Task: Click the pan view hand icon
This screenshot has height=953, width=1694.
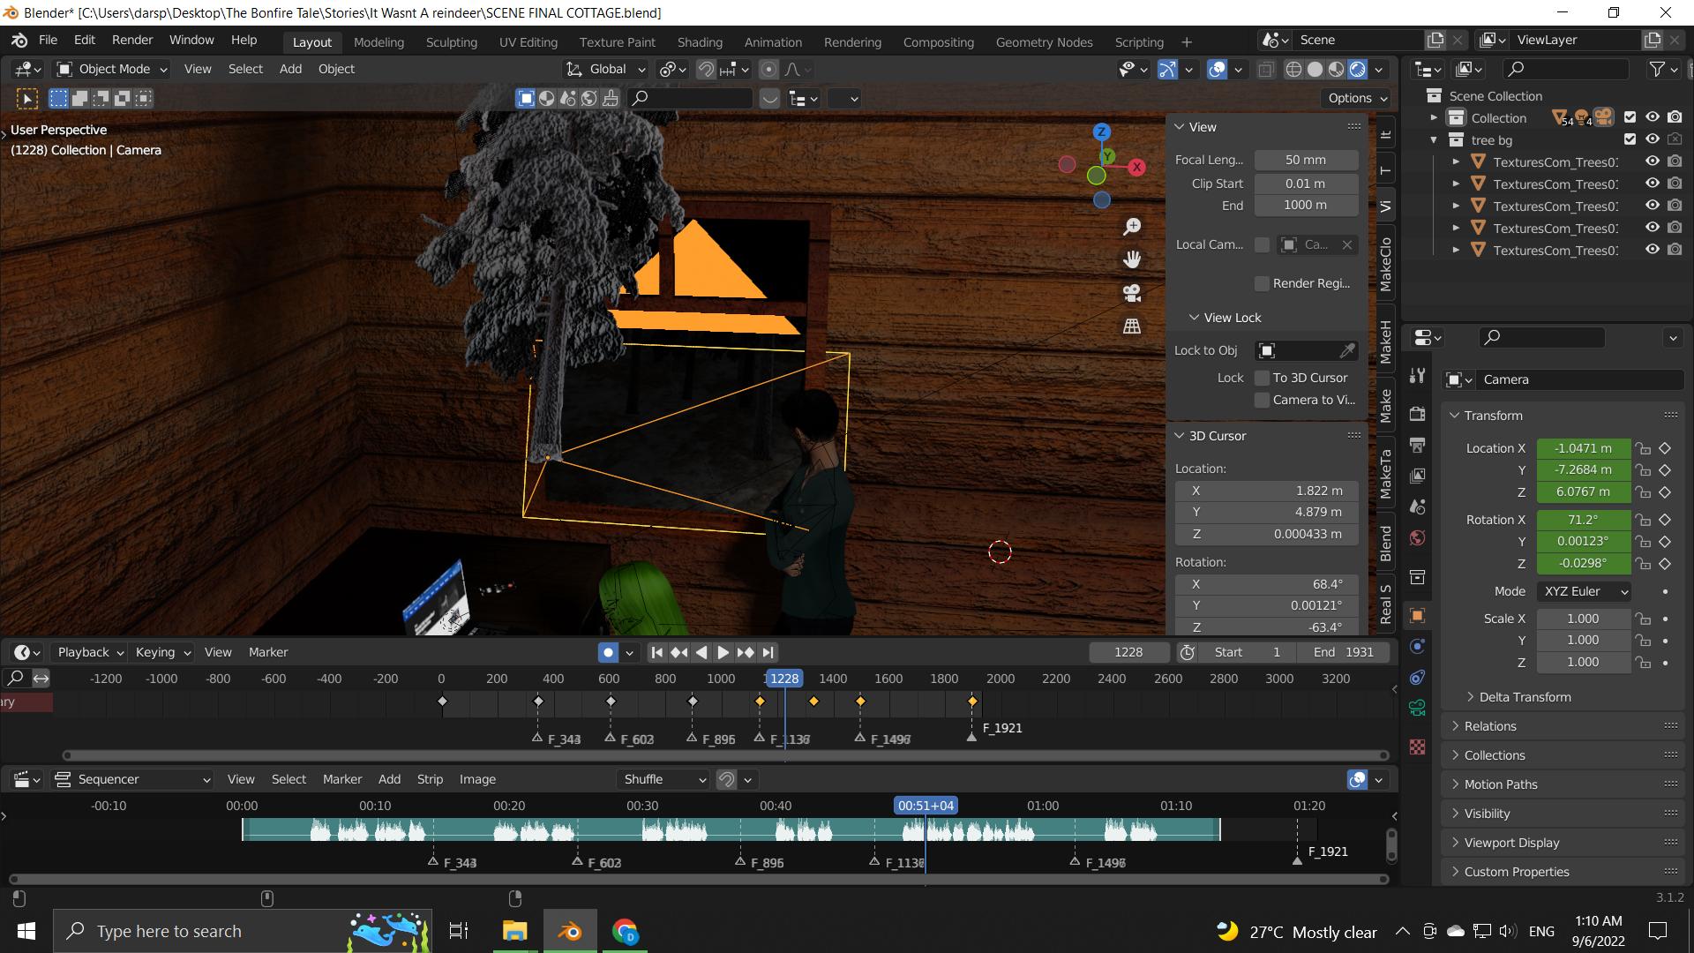Action: (x=1132, y=259)
